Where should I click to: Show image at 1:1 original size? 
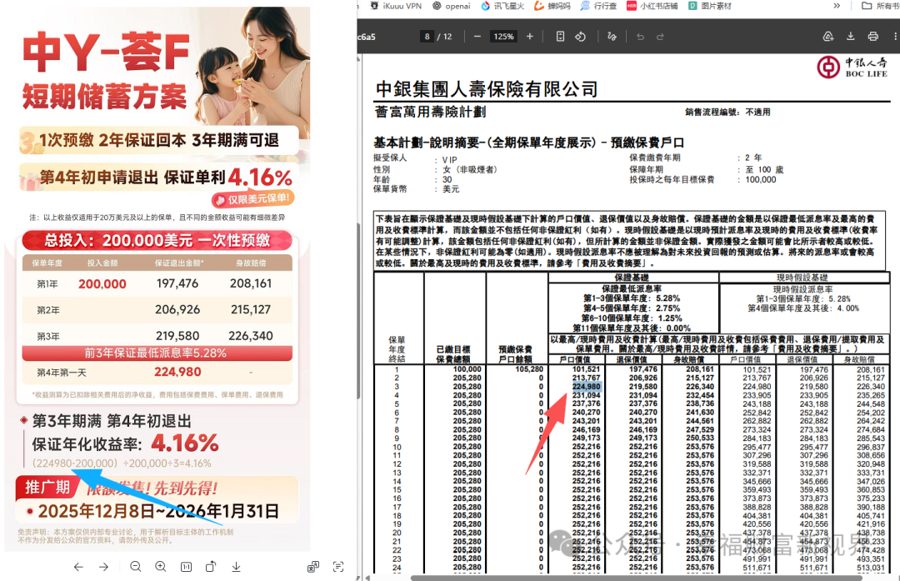coord(187,567)
